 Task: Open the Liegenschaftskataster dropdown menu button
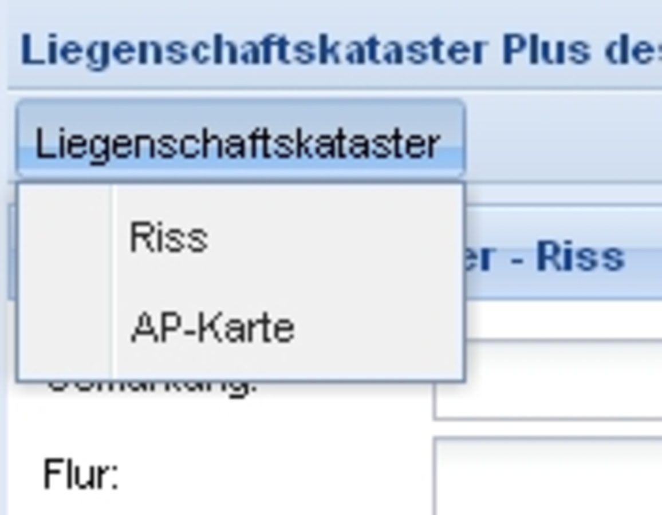click(x=239, y=141)
